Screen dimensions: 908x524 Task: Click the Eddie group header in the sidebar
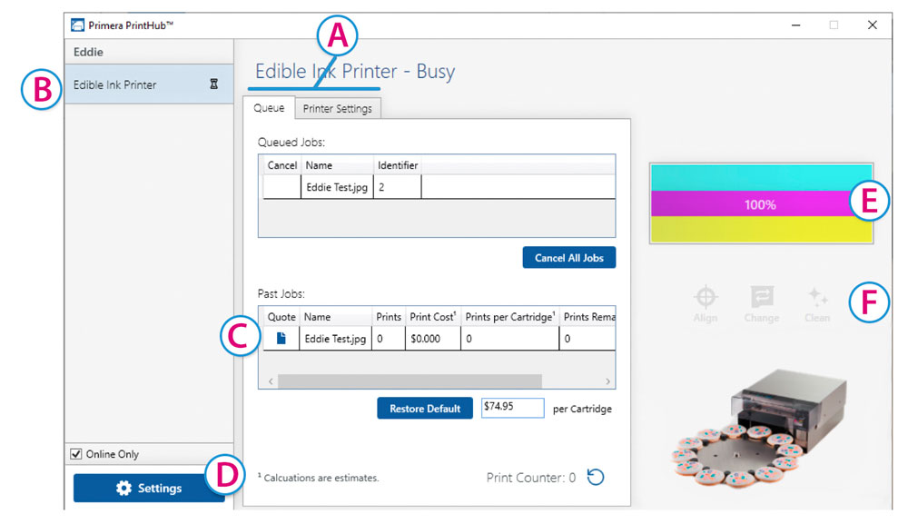[149, 52]
